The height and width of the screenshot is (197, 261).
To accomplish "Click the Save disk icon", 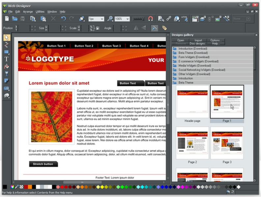I will pos(23,19).
